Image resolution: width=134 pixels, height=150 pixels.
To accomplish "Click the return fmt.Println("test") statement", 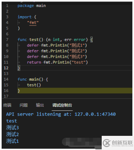I will (x=57, y=62).
